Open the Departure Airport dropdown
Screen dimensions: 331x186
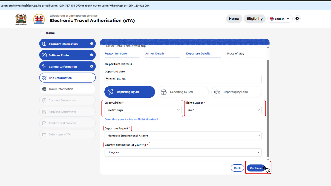tap(183, 136)
